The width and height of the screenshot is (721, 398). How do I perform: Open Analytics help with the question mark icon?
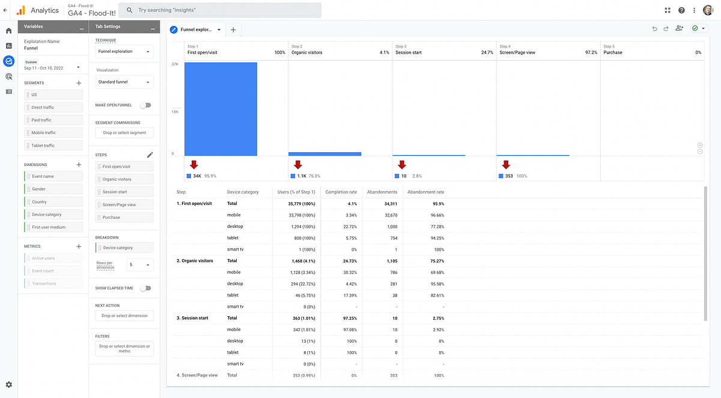pyautogui.click(x=681, y=10)
